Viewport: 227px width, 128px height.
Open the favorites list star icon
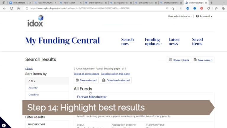[216, 8]
